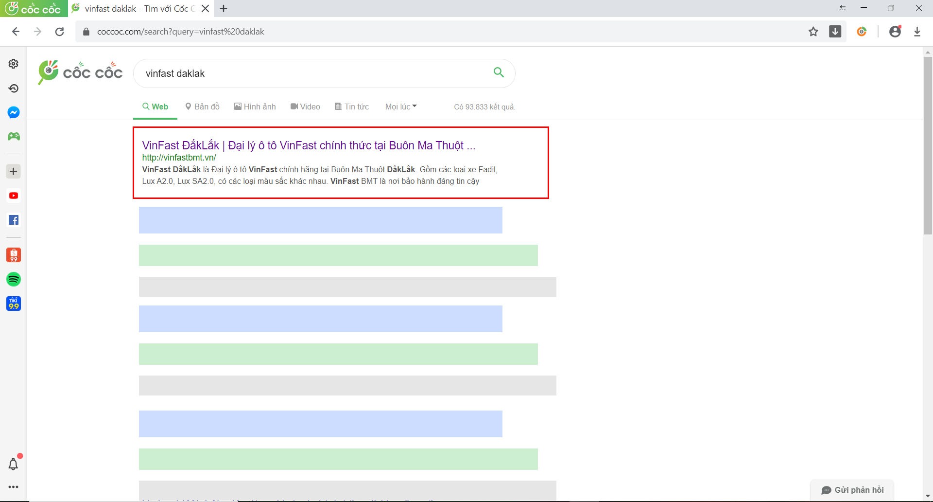The height and width of the screenshot is (502, 933).
Task: Switch to the Web results tab
Action: [x=155, y=107]
